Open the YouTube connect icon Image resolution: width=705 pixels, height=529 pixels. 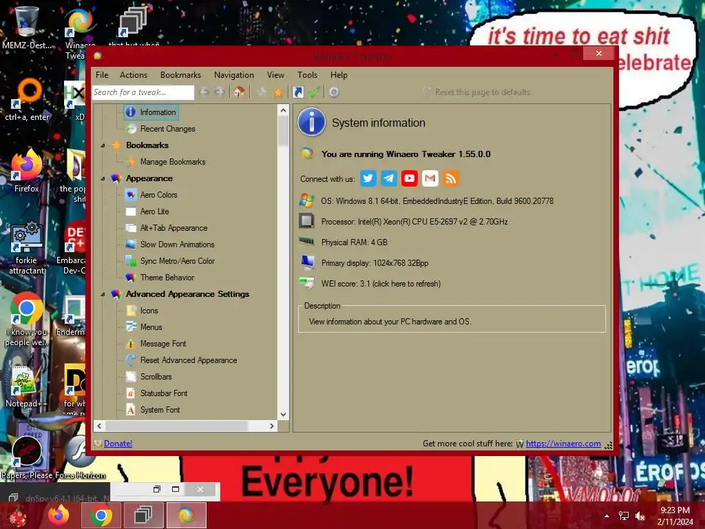(x=409, y=178)
